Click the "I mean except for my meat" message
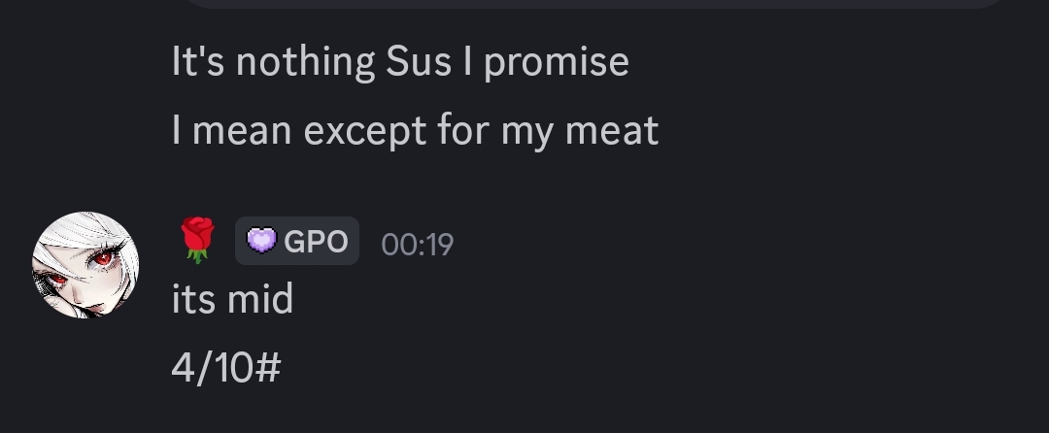Screen dimensions: 1049x433 point(415,130)
